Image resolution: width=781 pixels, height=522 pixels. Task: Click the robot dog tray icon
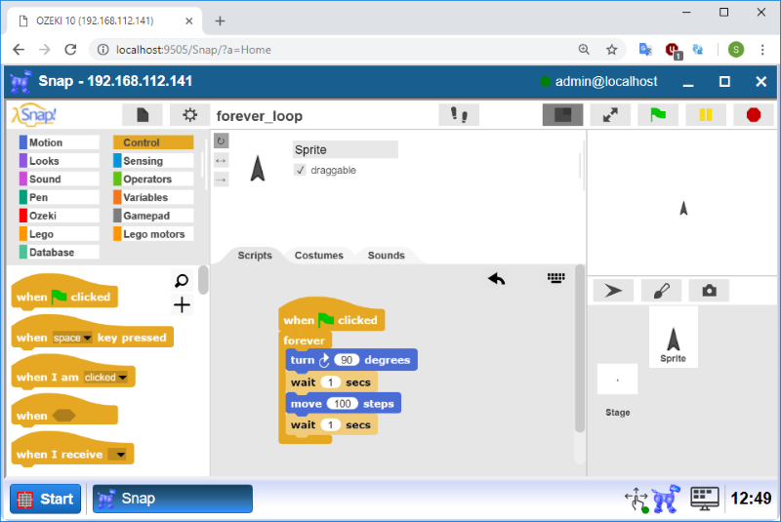(667, 499)
